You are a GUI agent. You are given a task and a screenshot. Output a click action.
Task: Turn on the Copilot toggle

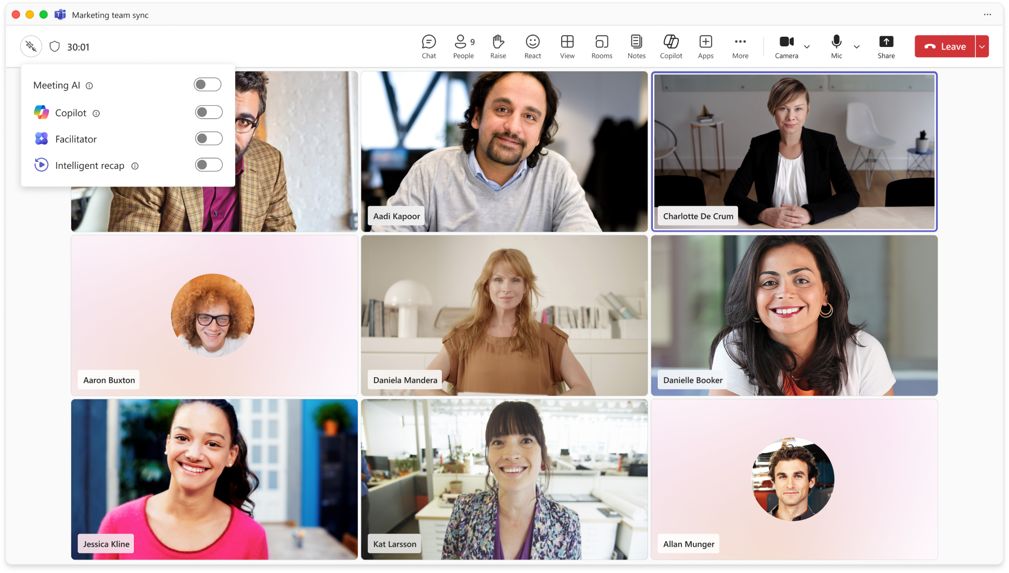[209, 112]
